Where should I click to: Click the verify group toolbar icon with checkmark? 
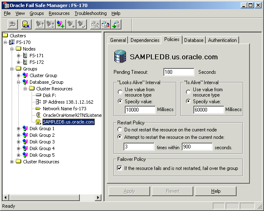click(x=81, y=24)
